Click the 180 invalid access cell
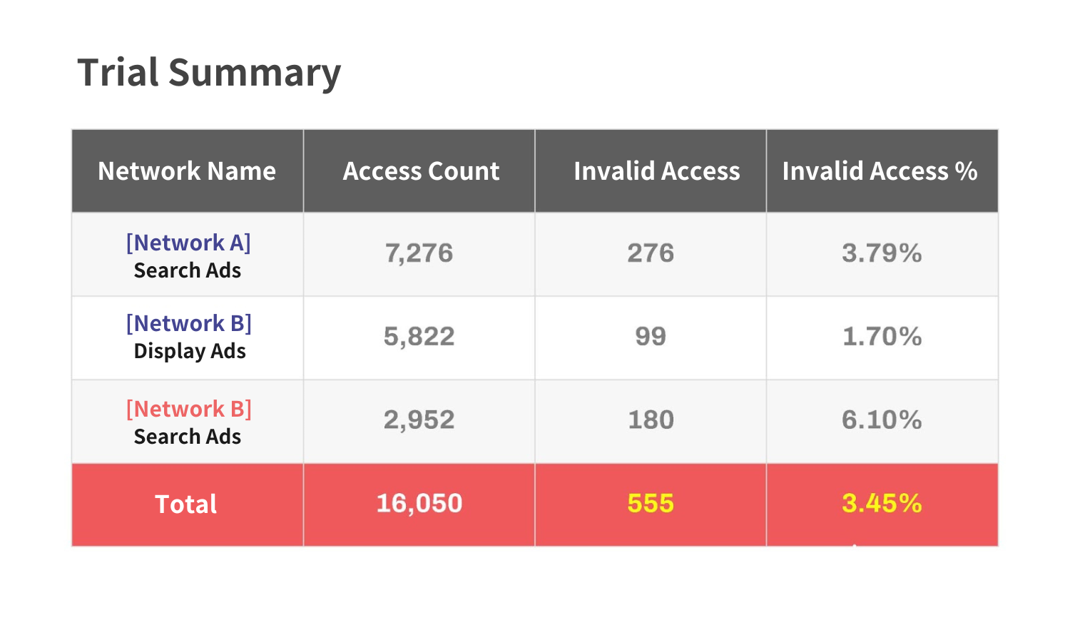Image resolution: width=1070 pixels, height=625 pixels. click(651, 420)
